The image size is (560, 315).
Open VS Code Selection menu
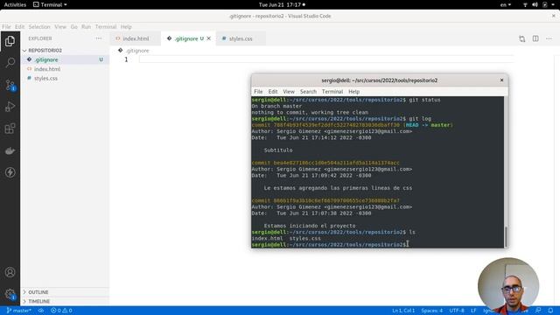tap(39, 27)
